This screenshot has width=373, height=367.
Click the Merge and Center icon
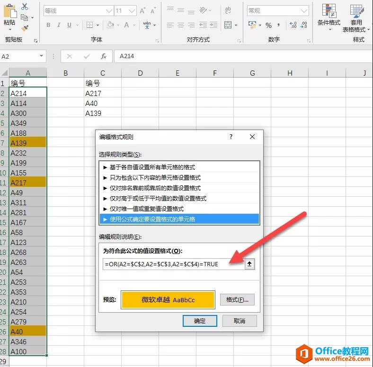click(228, 25)
